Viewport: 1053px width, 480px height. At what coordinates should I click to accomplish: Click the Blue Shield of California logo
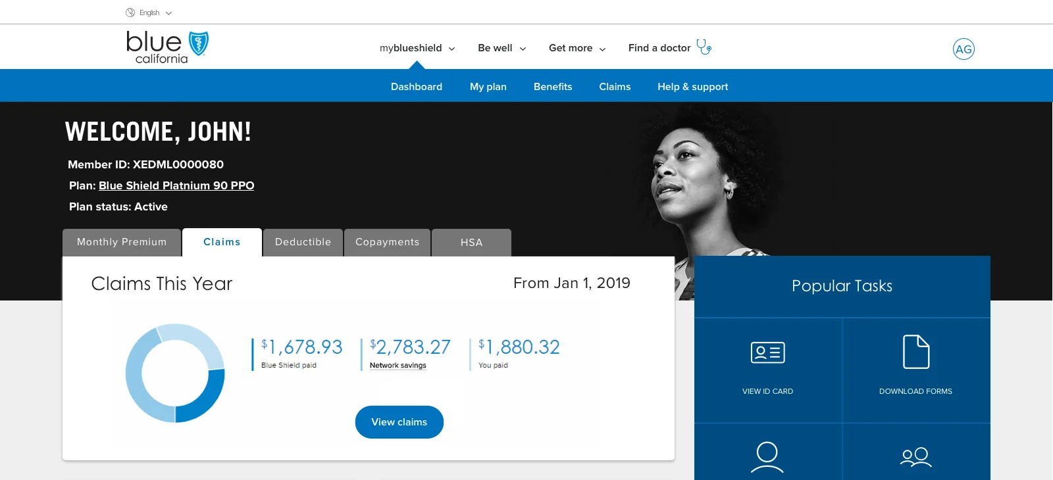[x=167, y=47]
